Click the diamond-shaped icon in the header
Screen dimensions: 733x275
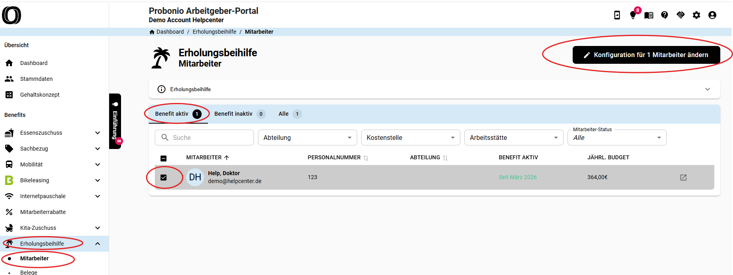[681, 15]
